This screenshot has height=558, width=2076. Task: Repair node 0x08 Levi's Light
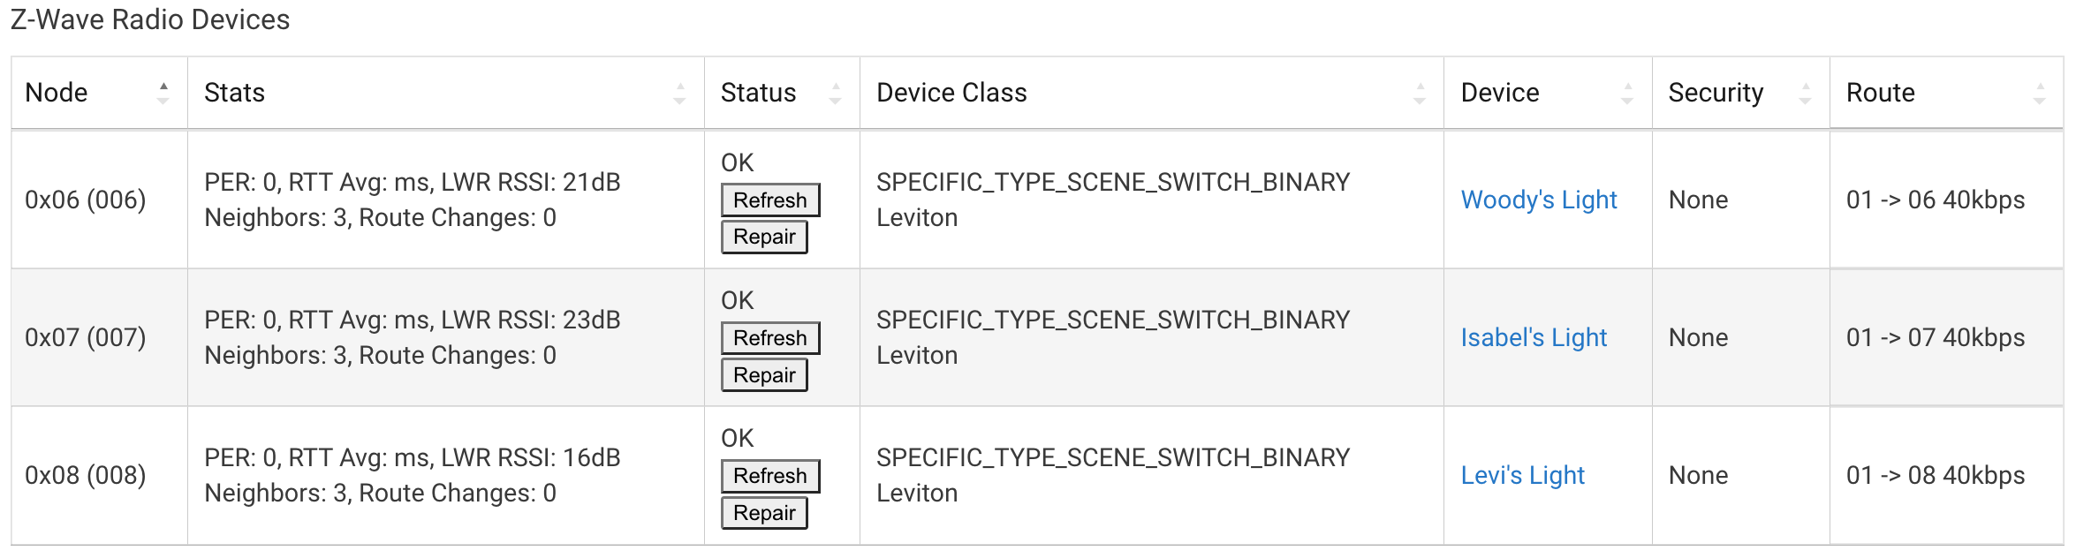coord(764,512)
